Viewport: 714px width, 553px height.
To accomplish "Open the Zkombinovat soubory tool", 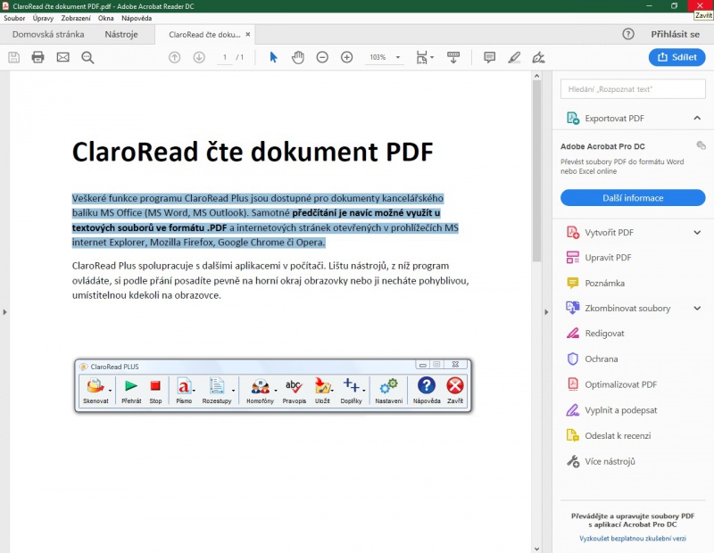I will (627, 308).
